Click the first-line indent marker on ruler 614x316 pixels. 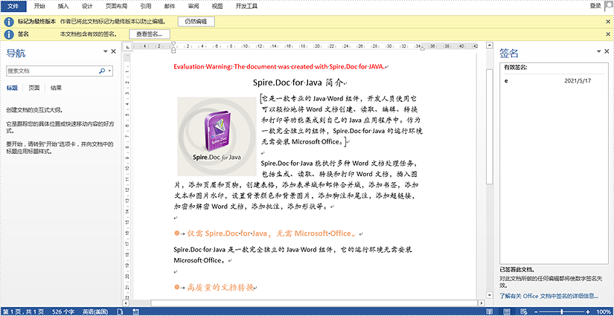[174, 44]
